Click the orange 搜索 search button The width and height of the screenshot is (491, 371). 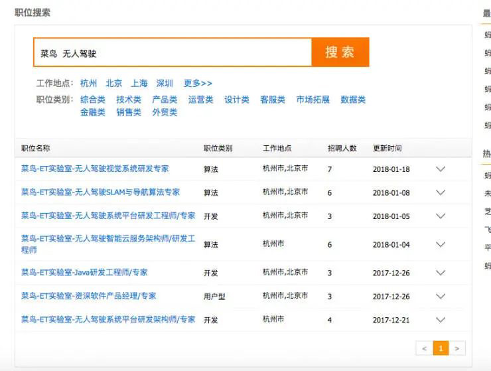340,52
